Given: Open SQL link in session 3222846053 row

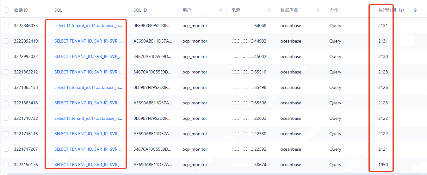Looking at the screenshot, I should click(88, 26).
